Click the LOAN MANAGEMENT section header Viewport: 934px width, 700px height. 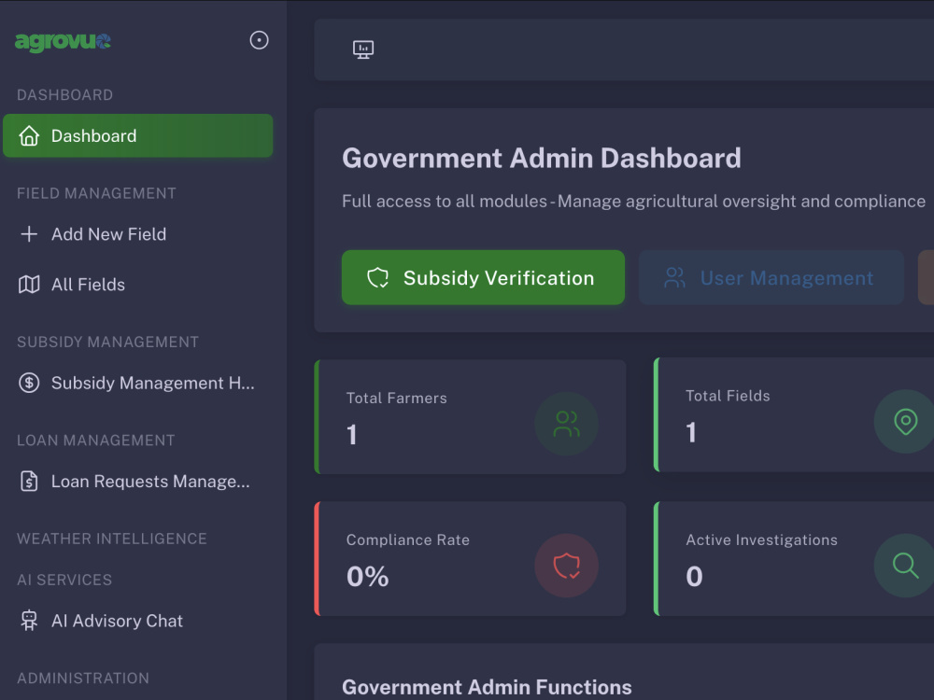pyautogui.click(x=96, y=441)
